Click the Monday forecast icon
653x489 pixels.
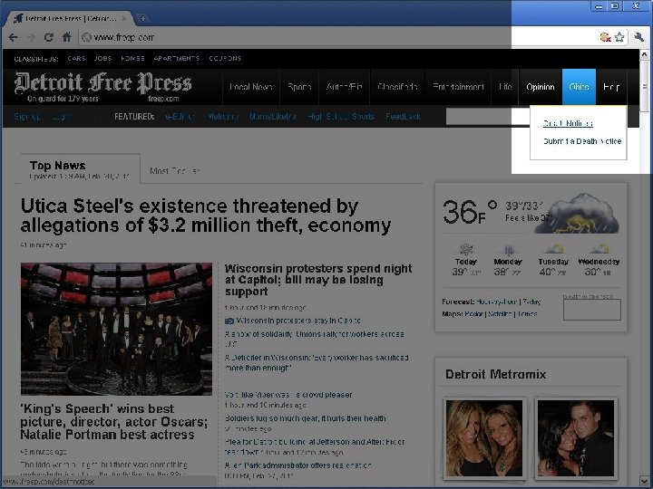tap(508, 250)
